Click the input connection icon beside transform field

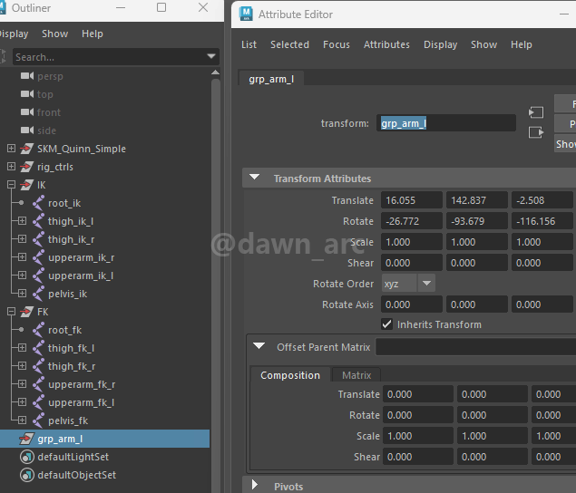pos(536,112)
